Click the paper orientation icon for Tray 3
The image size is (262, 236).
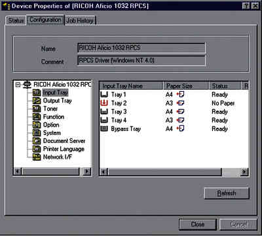click(180, 111)
